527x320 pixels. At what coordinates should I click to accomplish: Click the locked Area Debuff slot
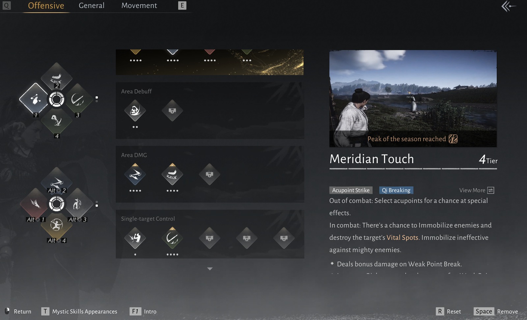pos(172,111)
